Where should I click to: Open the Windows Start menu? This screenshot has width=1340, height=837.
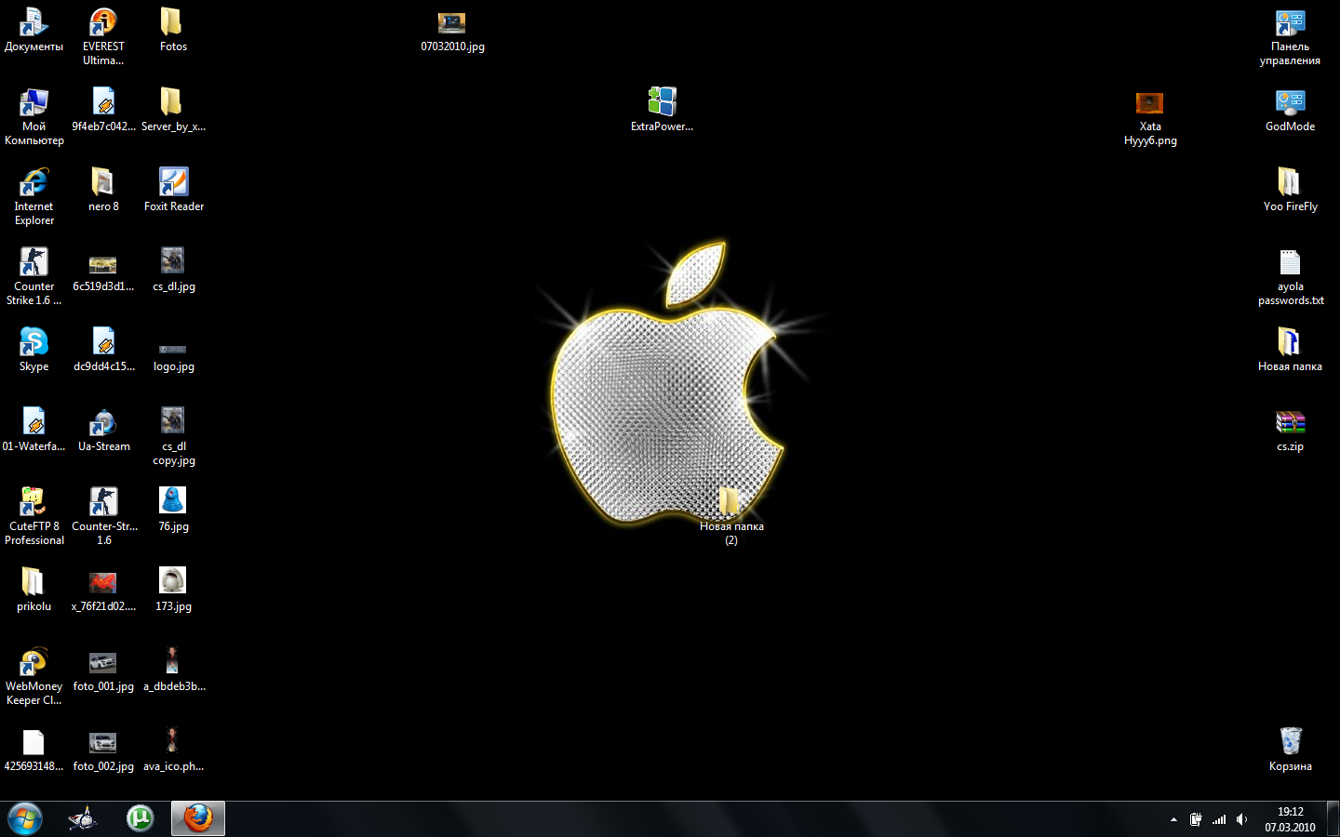coord(25,818)
